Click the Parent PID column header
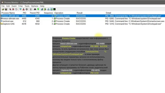The height and width of the screenshot is (93, 165). tap(35, 13)
